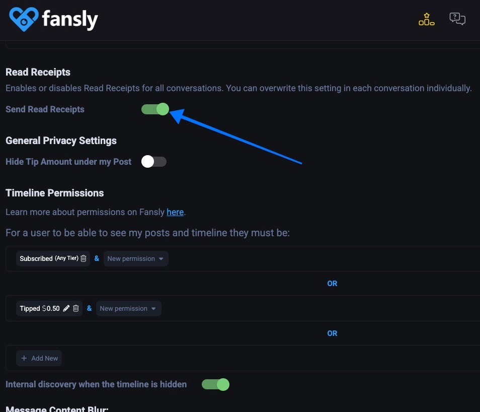The image size is (480, 412).
Task: Click the Fansly wordmark text
Action: (x=70, y=20)
